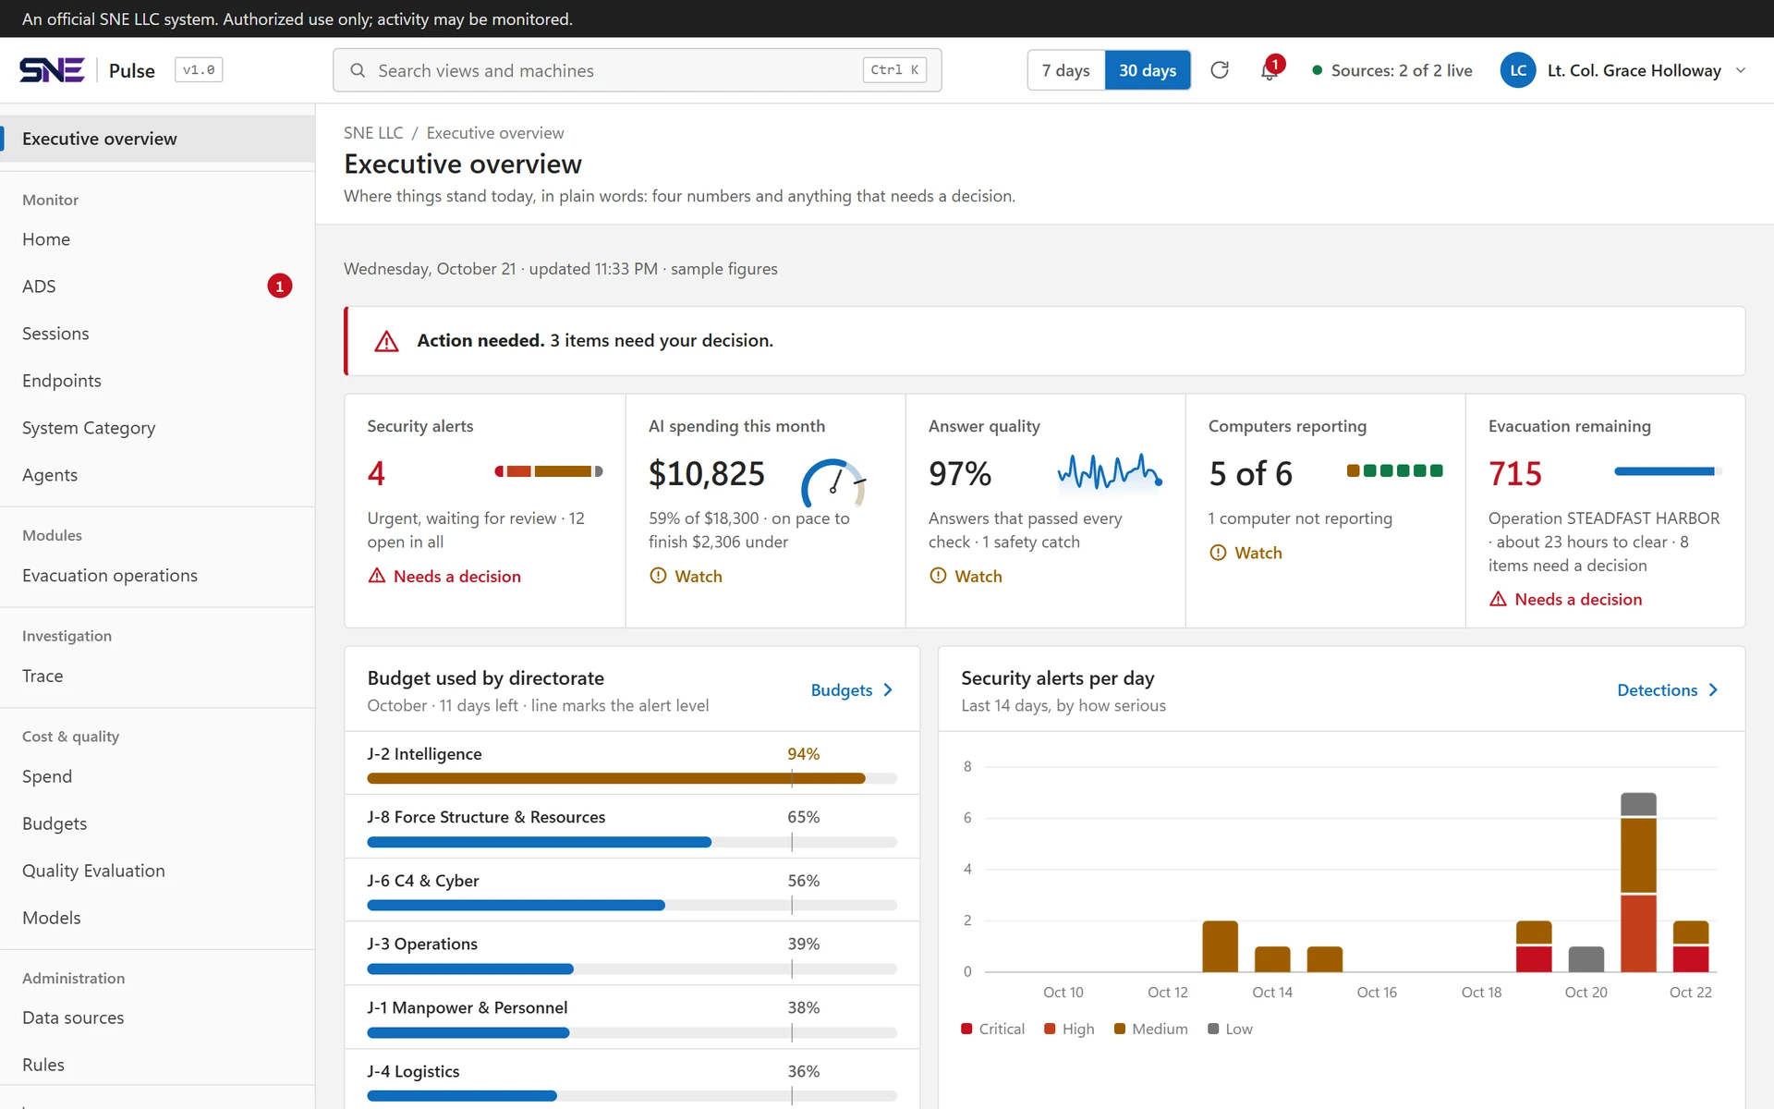Click the Medium legend swatch
Viewport: 1774px width, 1109px height.
(x=1120, y=1029)
